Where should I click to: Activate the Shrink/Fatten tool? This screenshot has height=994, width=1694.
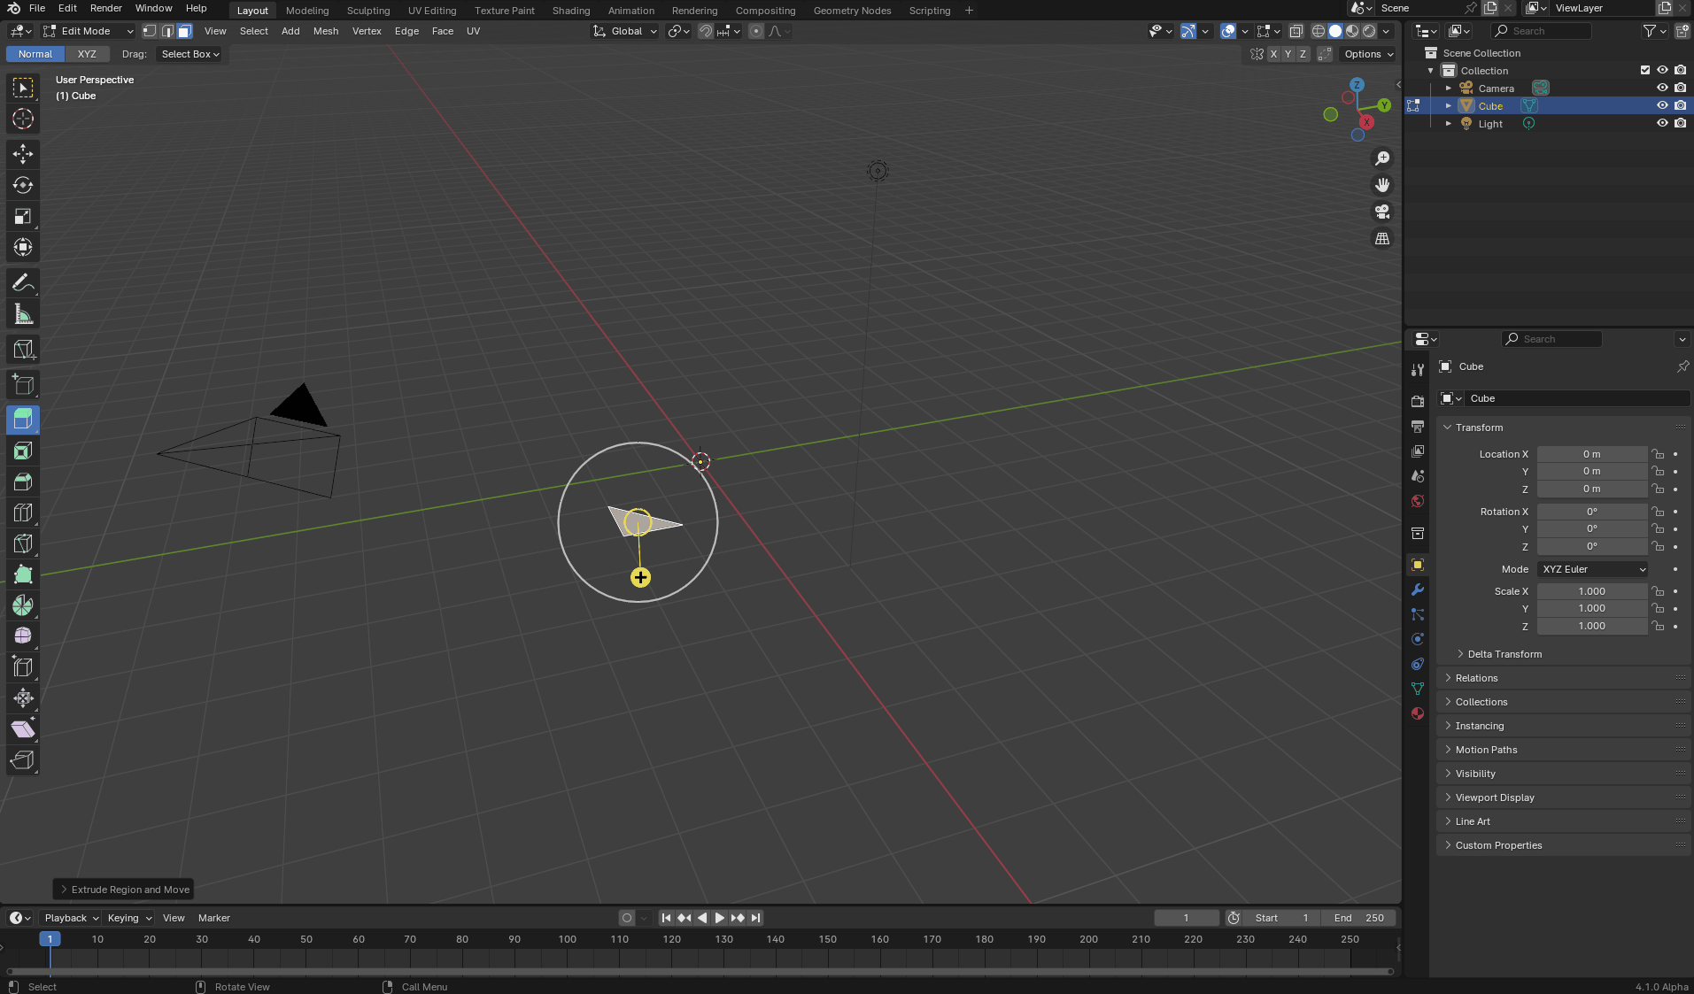(23, 698)
